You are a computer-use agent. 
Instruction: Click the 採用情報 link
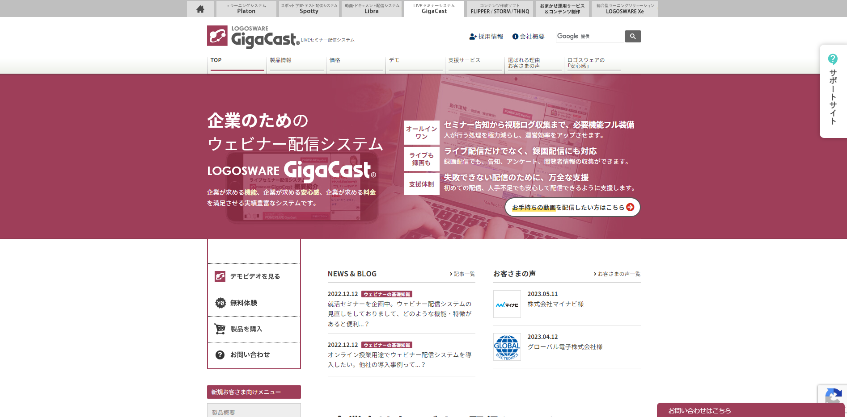(x=486, y=37)
